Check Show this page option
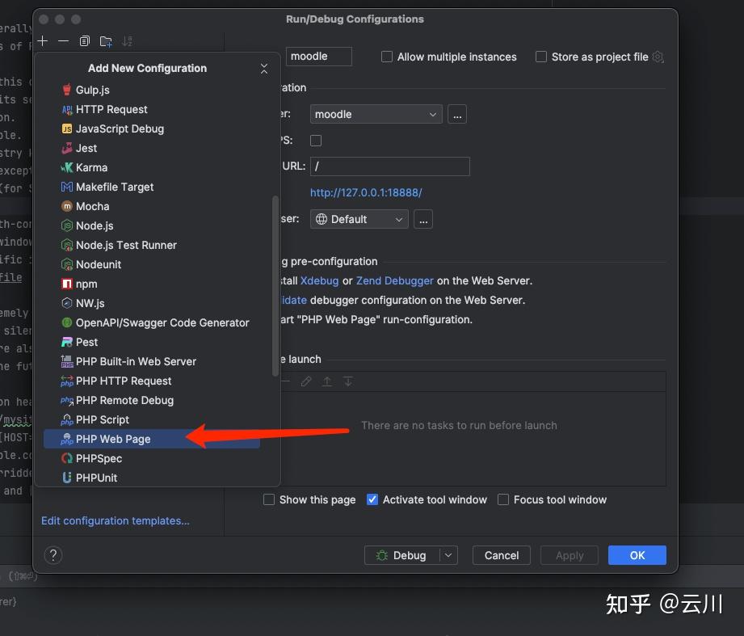The height and width of the screenshot is (636, 744). (x=269, y=499)
